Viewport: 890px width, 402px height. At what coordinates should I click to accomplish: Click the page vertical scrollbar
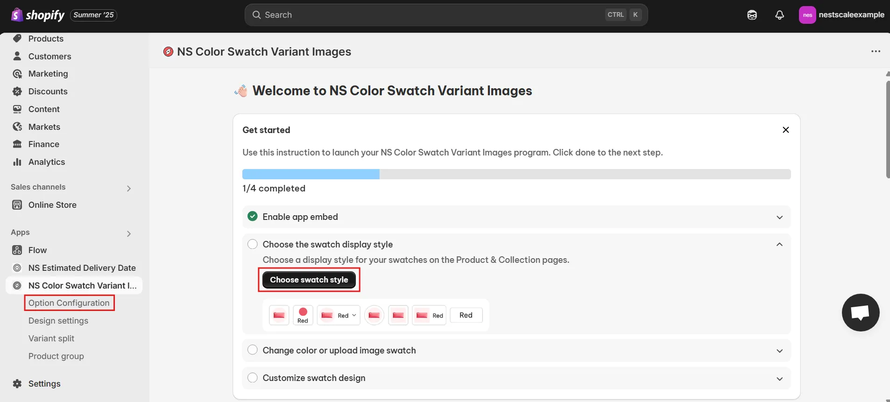point(888,129)
